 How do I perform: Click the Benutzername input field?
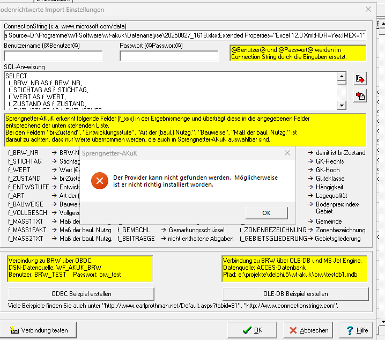(x=53, y=56)
